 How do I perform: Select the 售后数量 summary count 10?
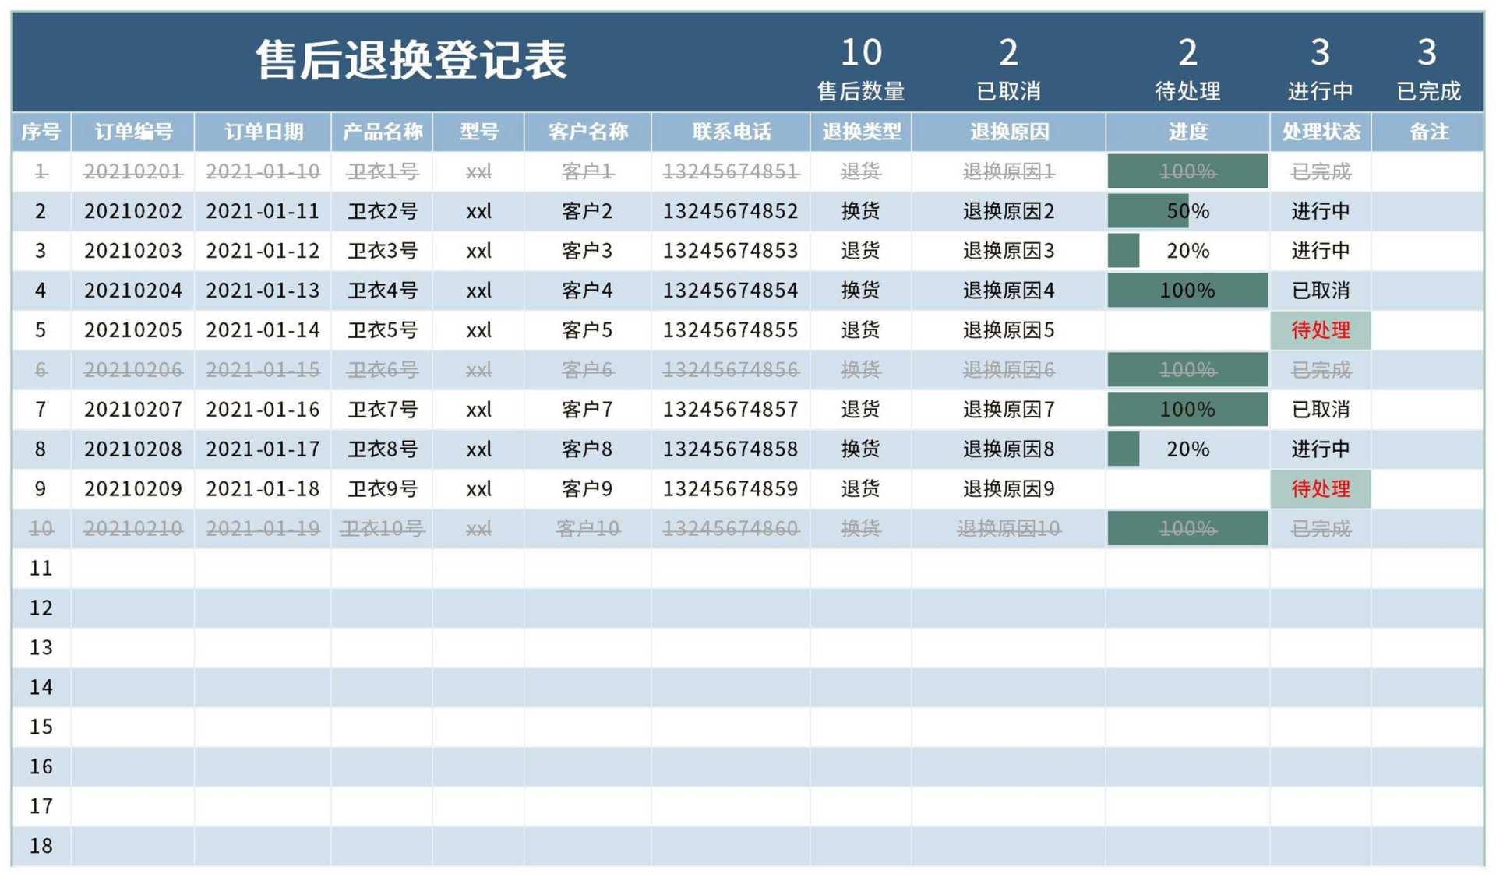coord(862,53)
